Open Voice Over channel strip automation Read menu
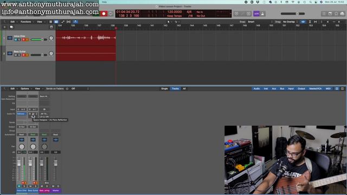 click(x=22, y=135)
